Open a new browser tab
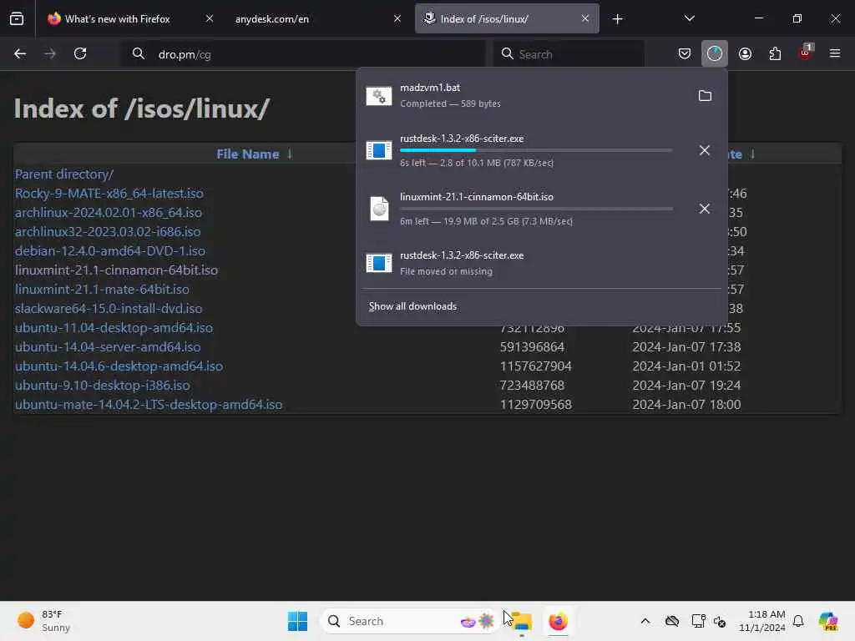The height and width of the screenshot is (641, 855). click(617, 19)
